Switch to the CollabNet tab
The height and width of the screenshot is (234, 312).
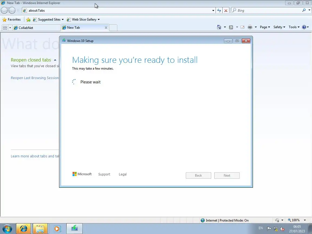37,28
